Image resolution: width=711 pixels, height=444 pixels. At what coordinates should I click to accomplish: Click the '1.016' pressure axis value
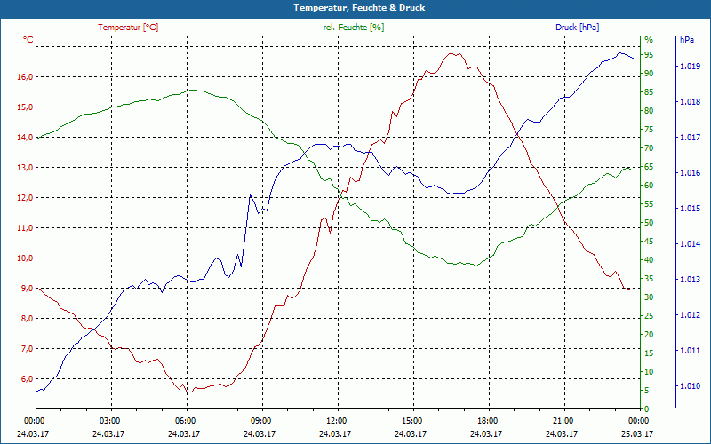click(x=690, y=173)
